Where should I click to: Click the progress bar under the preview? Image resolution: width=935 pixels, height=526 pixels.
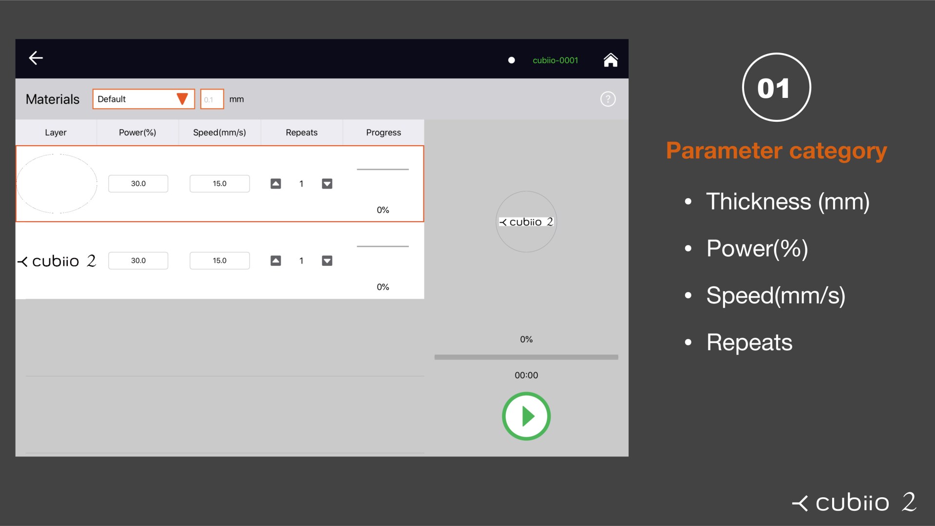(x=526, y=357)
